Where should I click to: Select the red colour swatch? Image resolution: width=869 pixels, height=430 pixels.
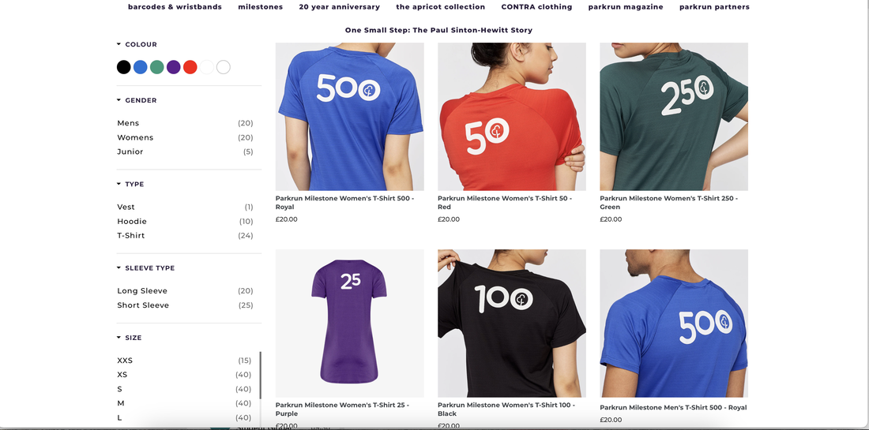(x=190, y=68)
